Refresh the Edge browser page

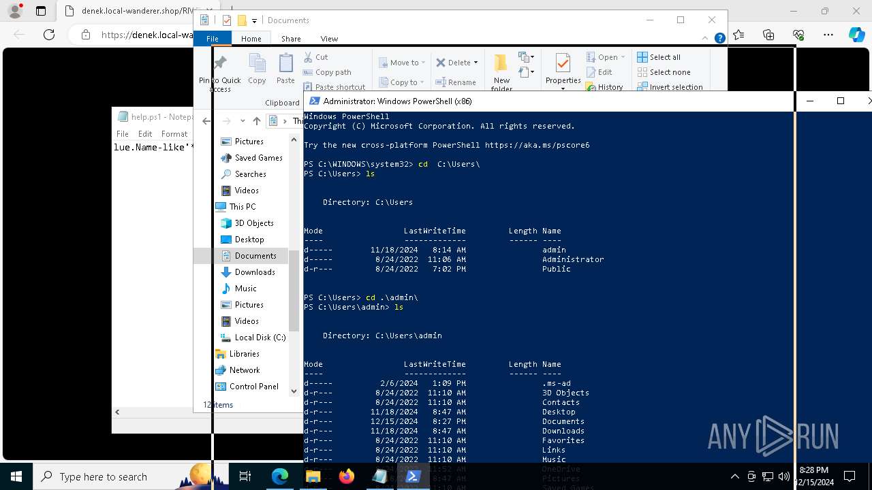click(x=49, y=35)
